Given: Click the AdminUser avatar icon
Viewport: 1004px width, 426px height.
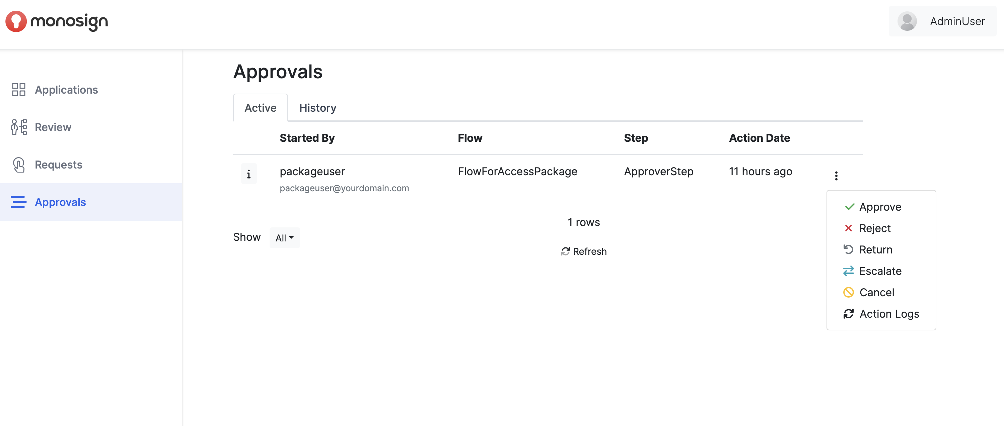Looking at the screenshot, I should click(907, 21).
